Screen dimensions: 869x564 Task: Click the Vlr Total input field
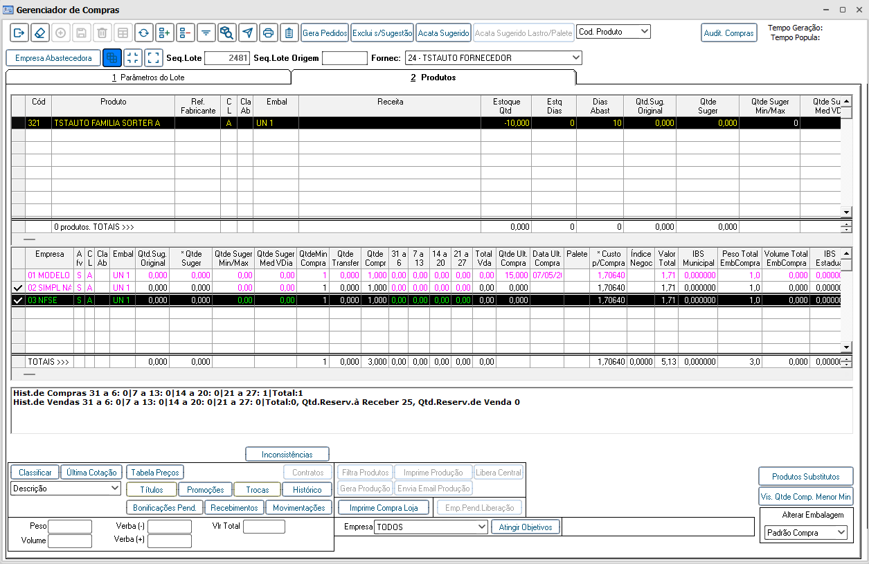click(x=264, y=527)
